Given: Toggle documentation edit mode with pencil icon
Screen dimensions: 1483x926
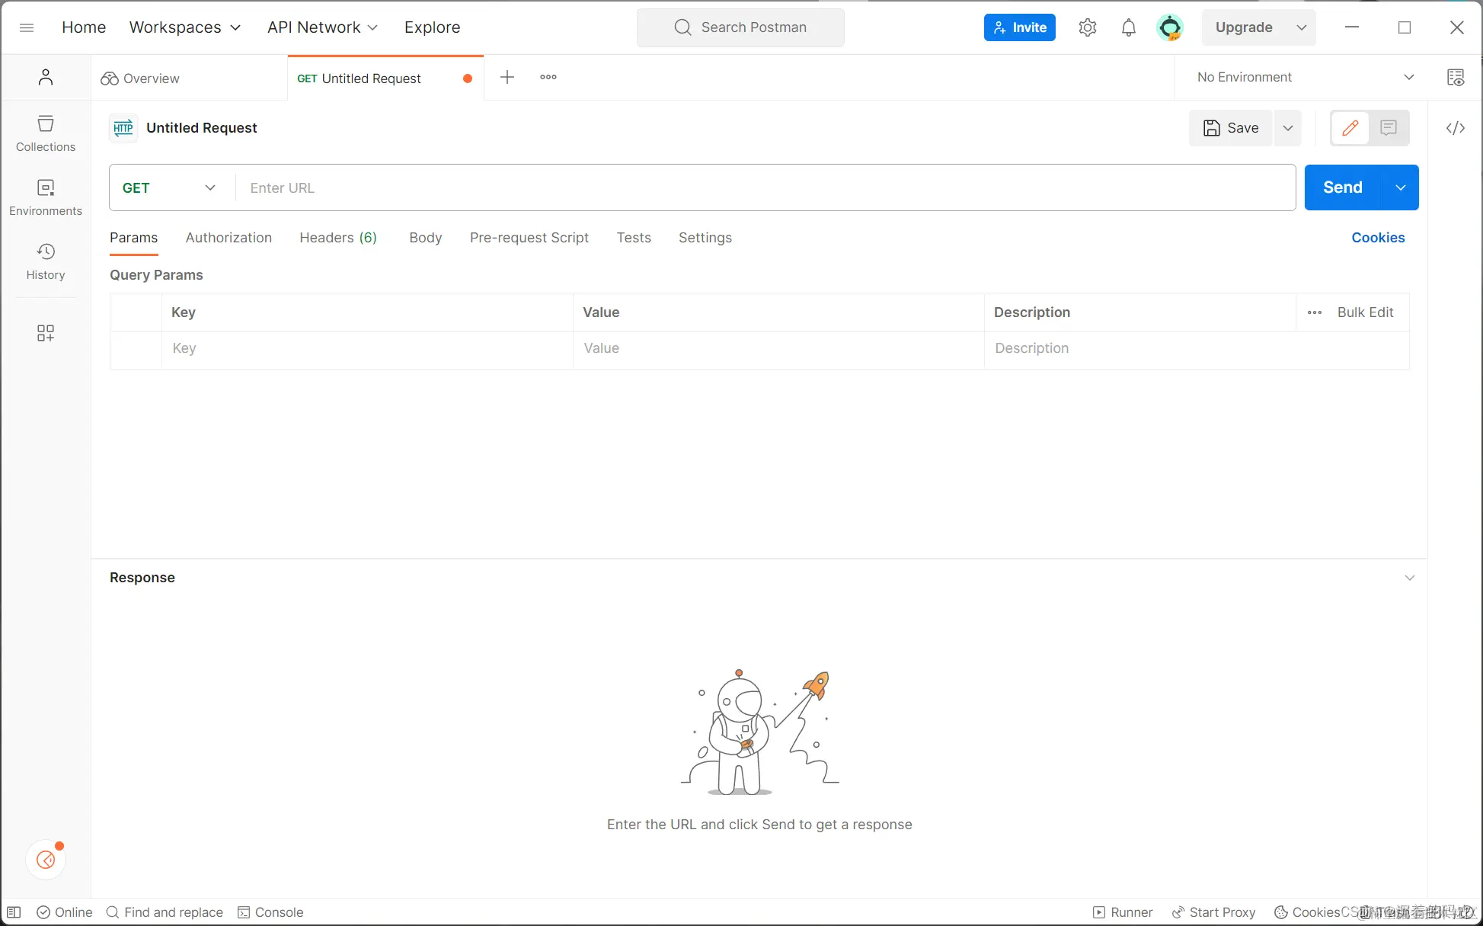Looking at the screenshot, I should 1350,128.
